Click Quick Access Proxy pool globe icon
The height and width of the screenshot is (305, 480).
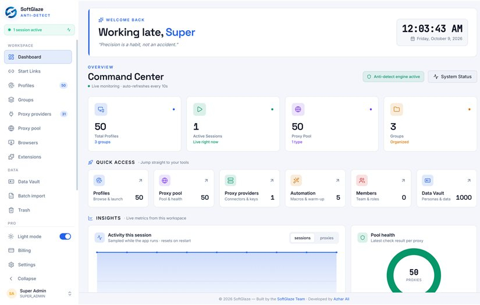[165, 181]
